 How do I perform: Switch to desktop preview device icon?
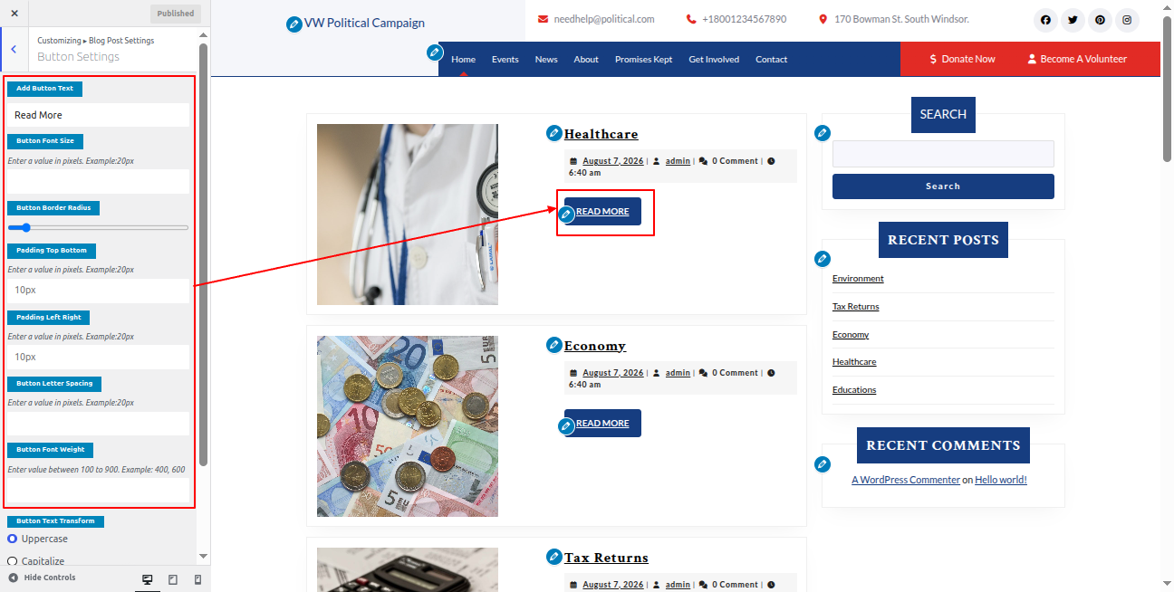click(x=148, y=579)
